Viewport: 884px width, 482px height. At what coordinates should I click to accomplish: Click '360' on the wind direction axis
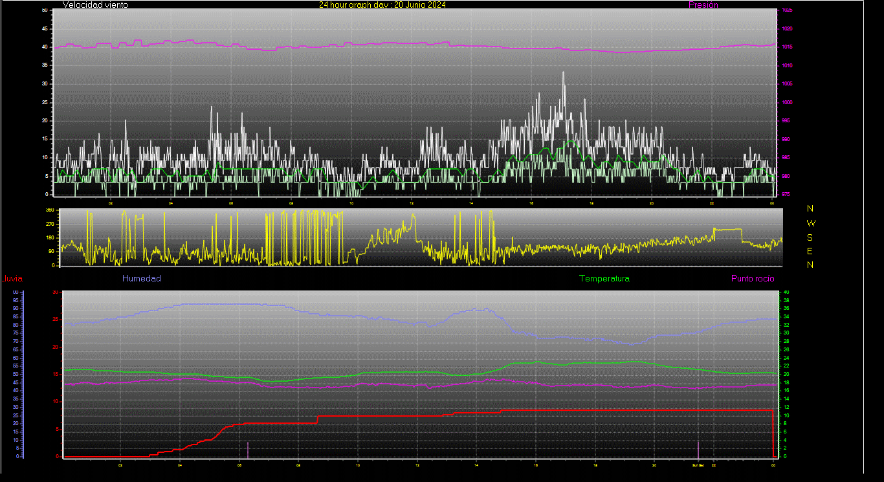[50, 210]
